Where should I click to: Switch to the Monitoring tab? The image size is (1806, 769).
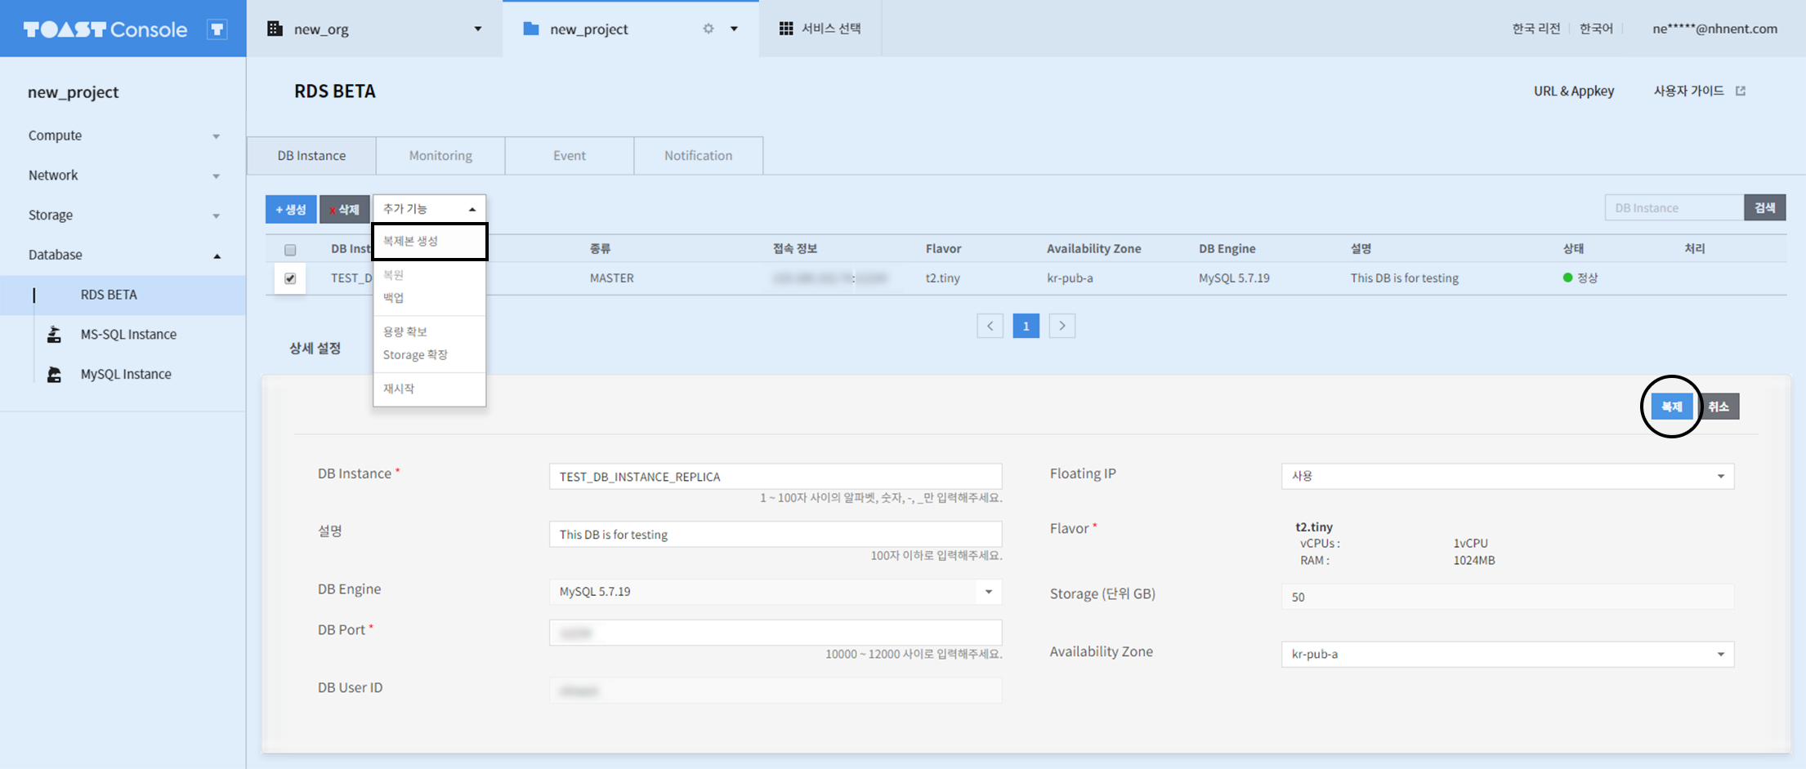tap(440, 155)
